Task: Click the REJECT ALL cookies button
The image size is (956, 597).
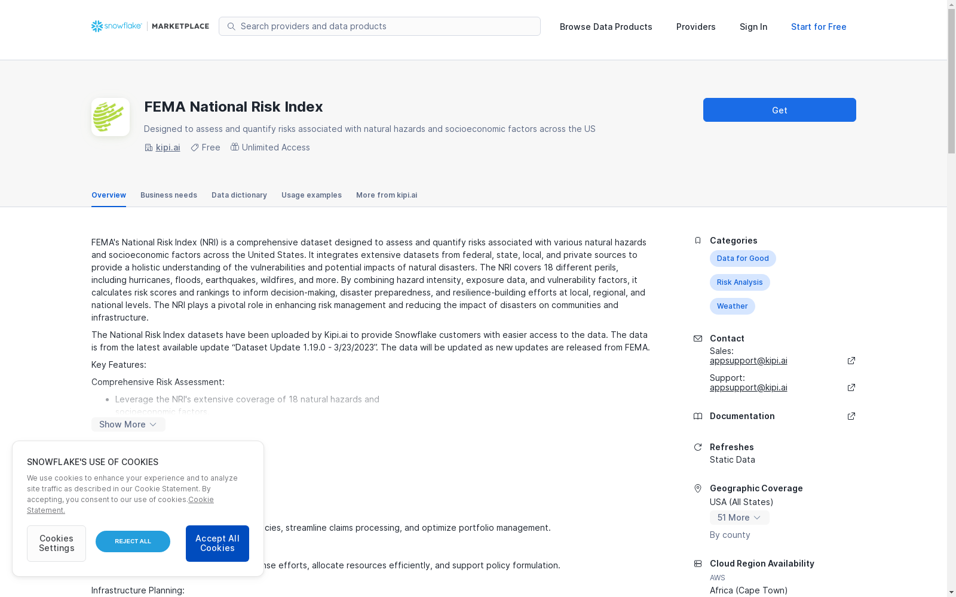Action: [x=133, y=541]
